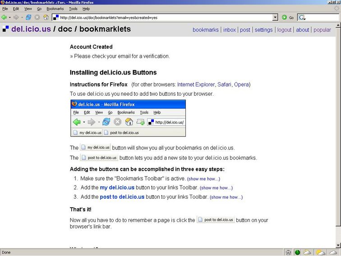
Task: Open the Tools menu
Action: pyautogui.click(x=73, y=9)
